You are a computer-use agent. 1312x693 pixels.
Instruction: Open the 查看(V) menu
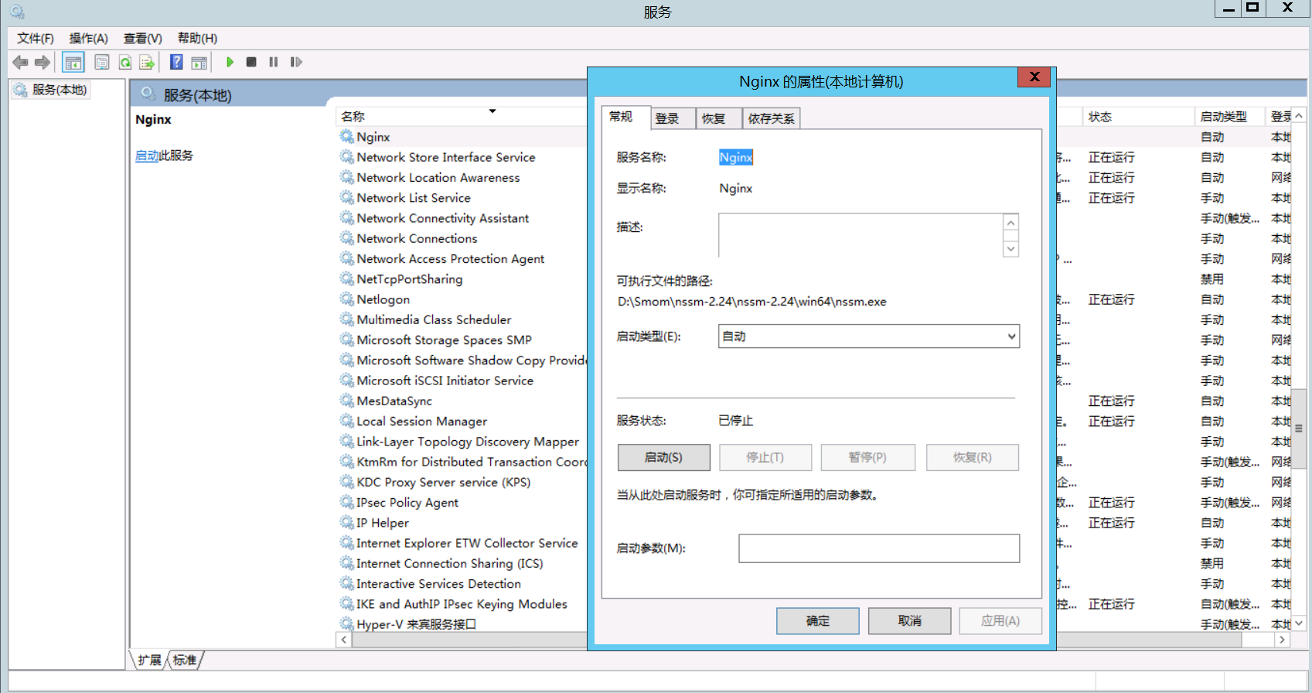(x=143, y=38)
